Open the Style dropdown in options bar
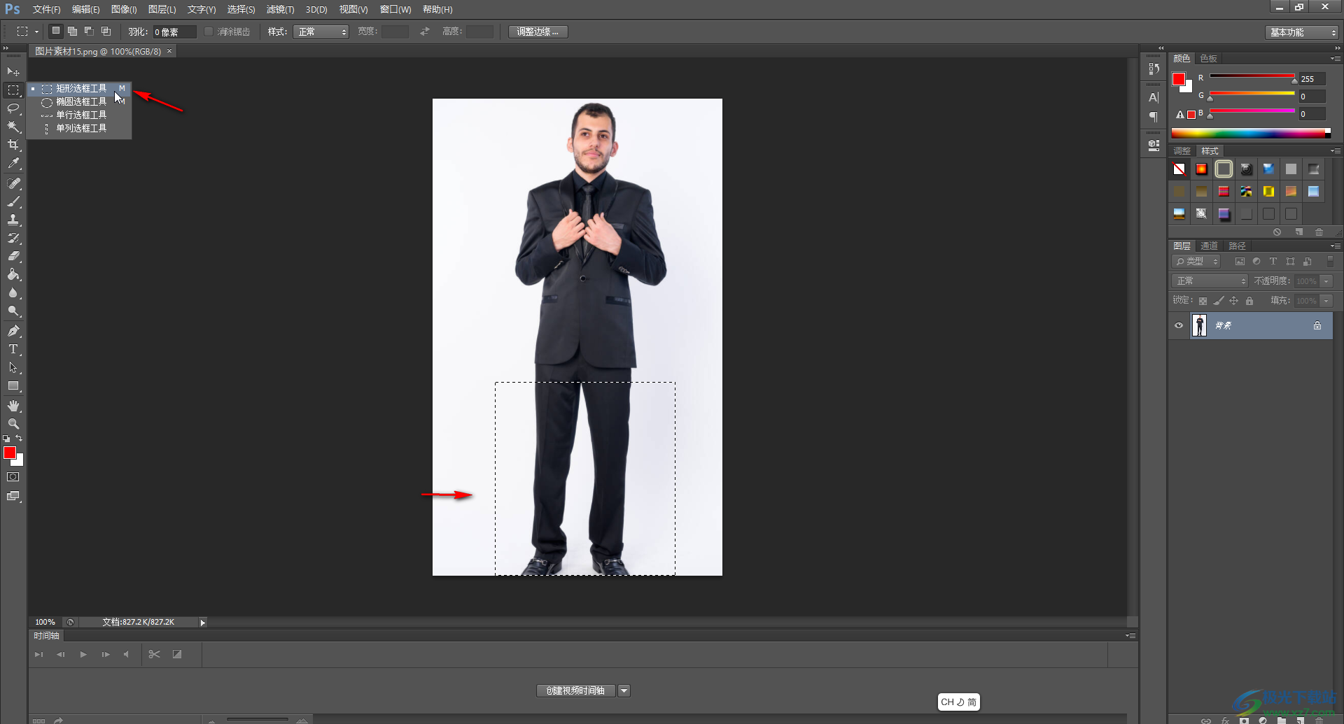 coord(321,31)
